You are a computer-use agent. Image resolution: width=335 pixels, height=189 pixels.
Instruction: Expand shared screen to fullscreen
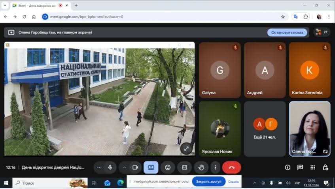click(186, 148)
